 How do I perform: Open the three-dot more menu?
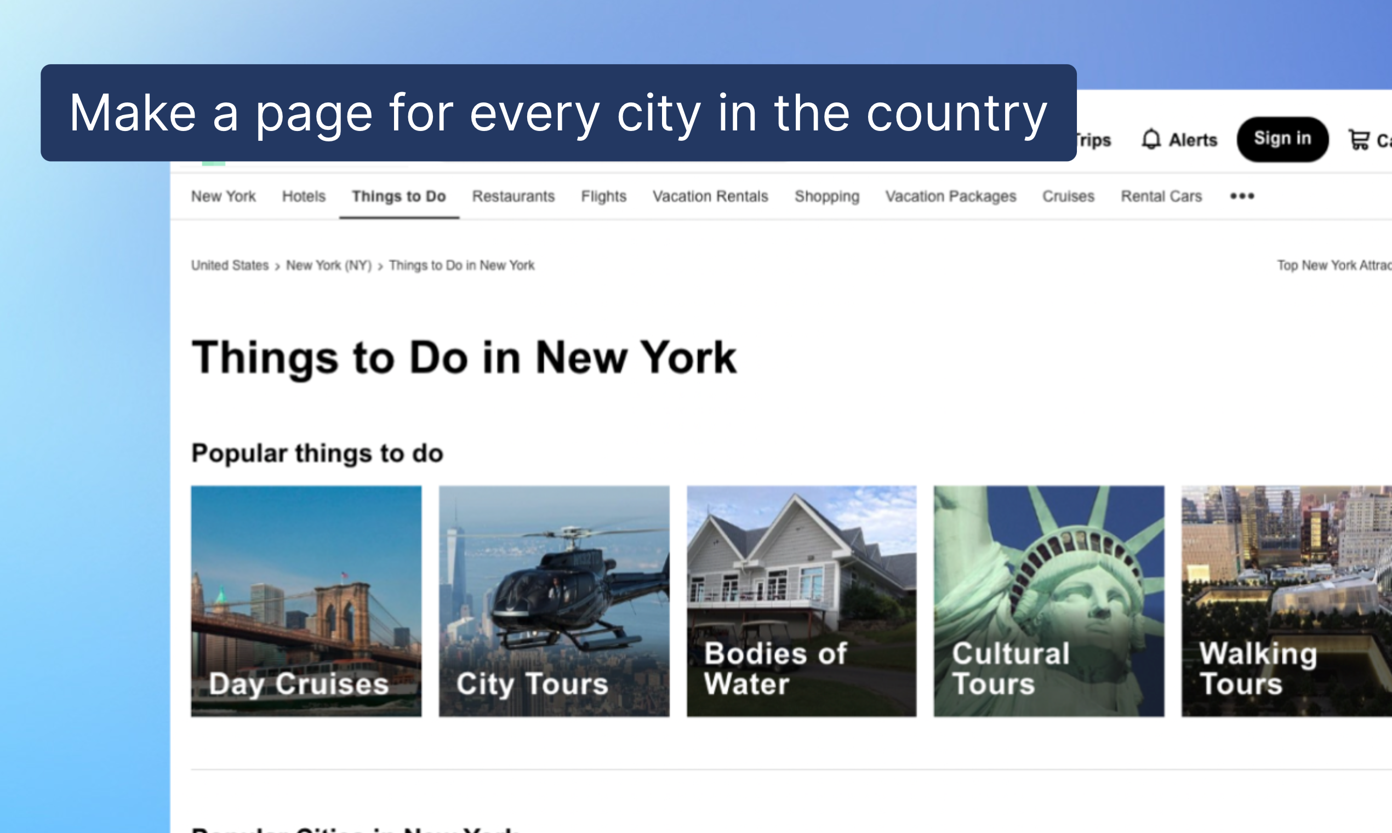click(x=1242, y=196)
